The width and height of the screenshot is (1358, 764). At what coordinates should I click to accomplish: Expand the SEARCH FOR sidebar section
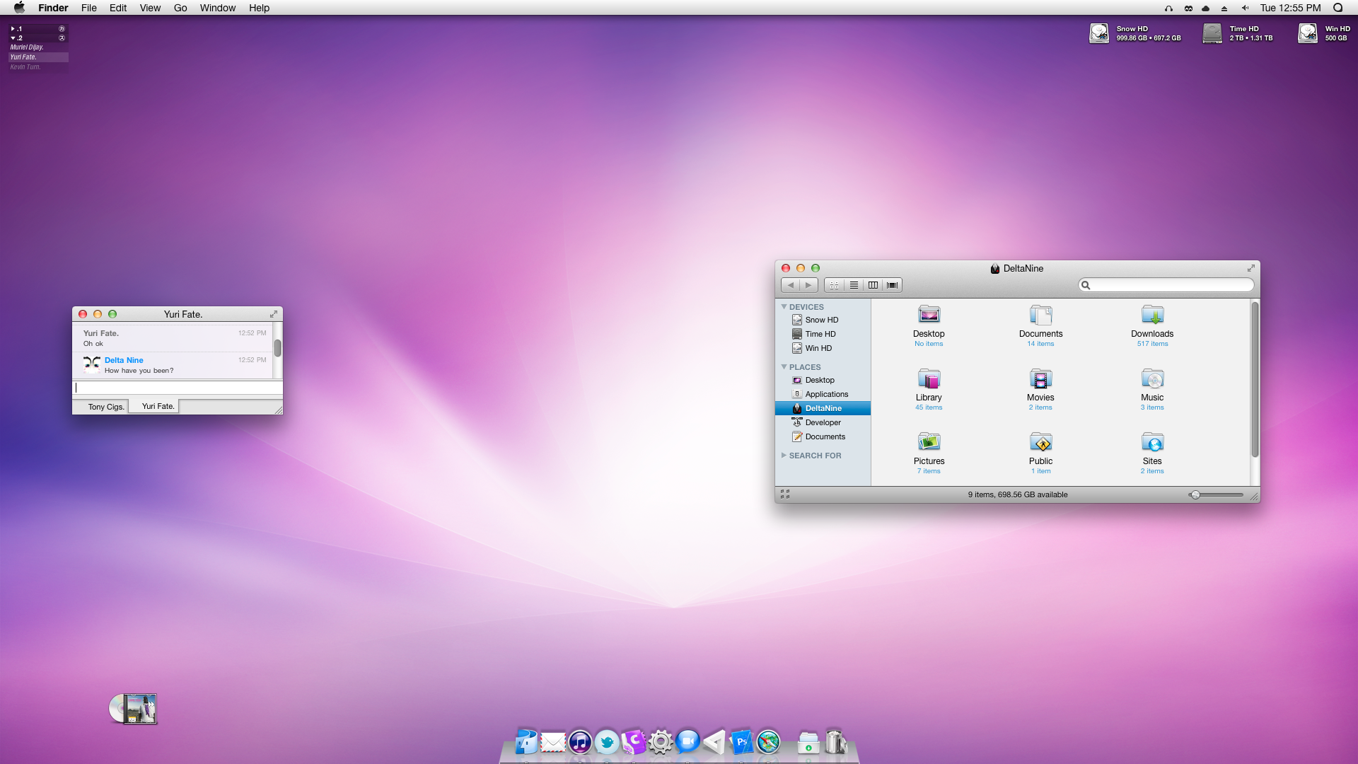coord(784,456)
